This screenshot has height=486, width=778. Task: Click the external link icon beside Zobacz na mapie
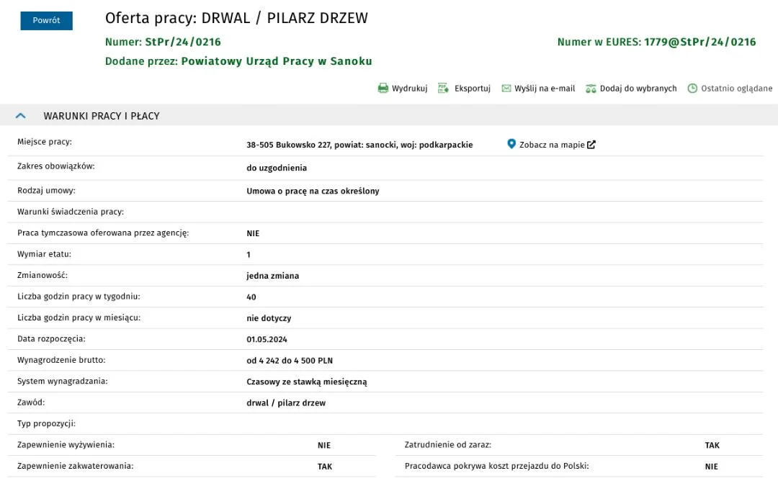pos(591,145)
